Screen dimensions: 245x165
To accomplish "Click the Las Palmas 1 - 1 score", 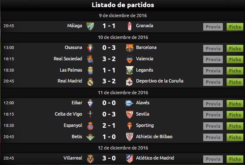I will 109,70.
